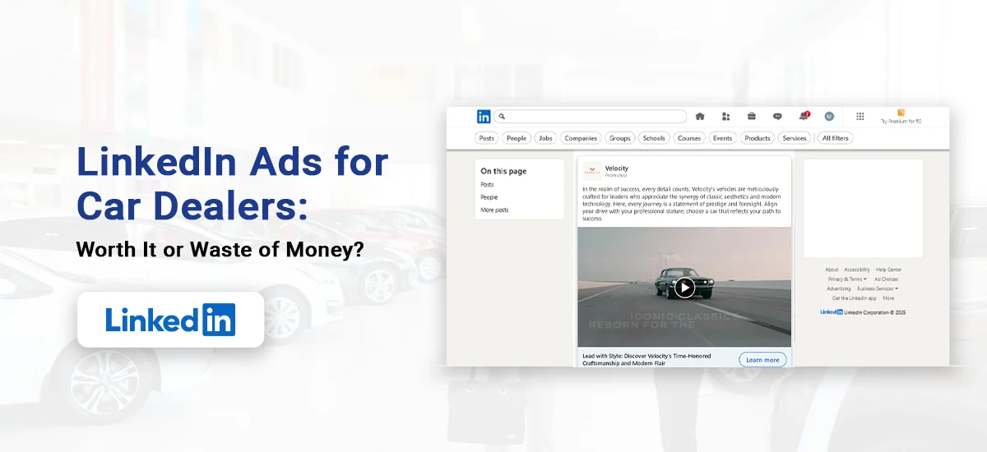The width and height of the screenshot is (987, 452).
Task: Open the Velocity advertiser name link
Action: coord(616,168)
